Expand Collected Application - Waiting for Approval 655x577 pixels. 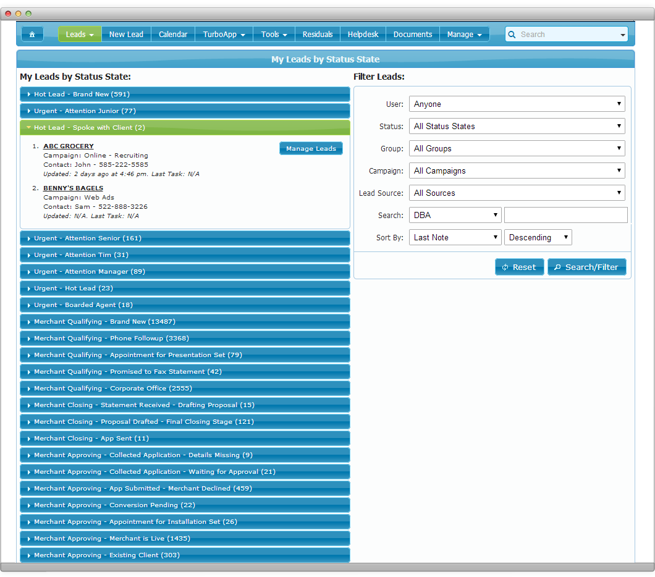tap(185, 472)
